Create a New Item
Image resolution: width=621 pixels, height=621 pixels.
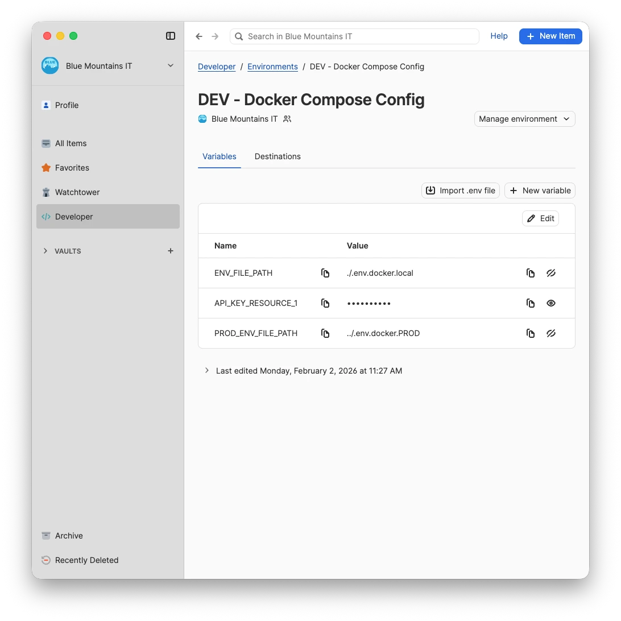pos(550,36)
